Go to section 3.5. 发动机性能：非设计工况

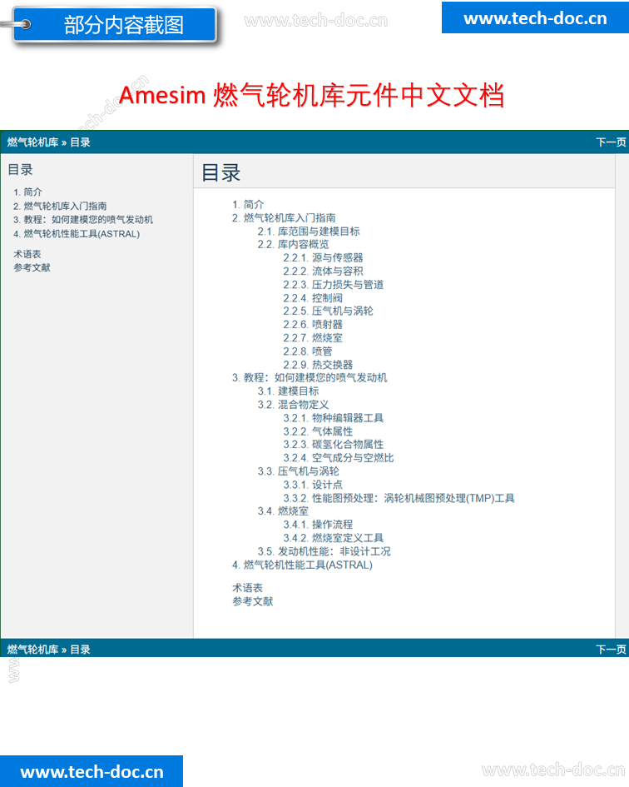tap(324, 551)
